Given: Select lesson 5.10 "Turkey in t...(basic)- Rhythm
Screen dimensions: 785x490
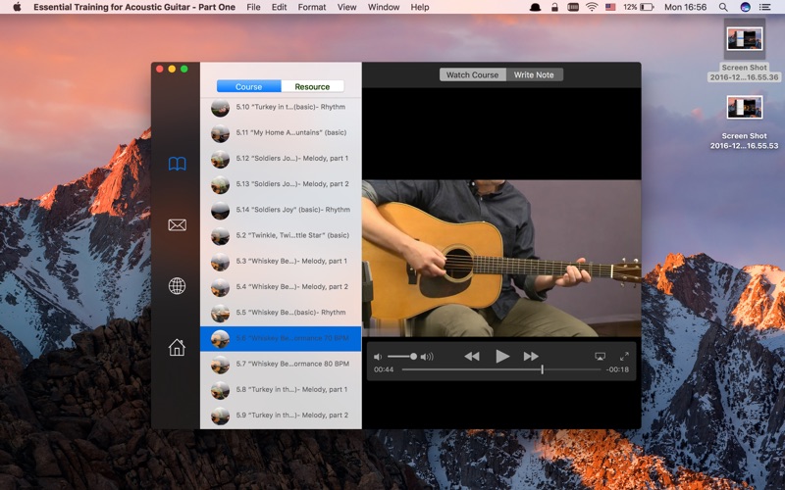Looking at the screenshot, I should pos(281,107).
